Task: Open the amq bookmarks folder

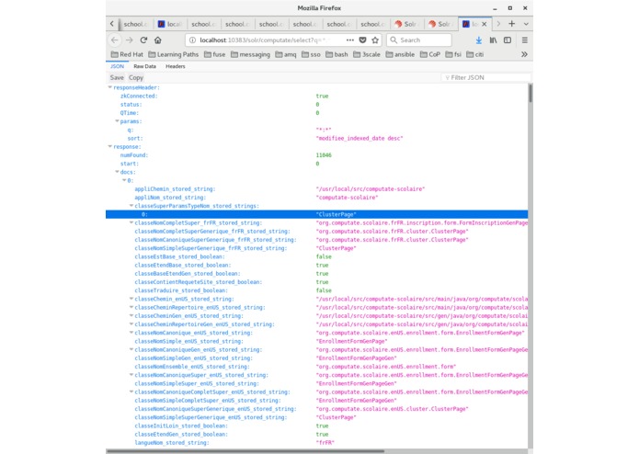Action: click(x=286, y=54)
